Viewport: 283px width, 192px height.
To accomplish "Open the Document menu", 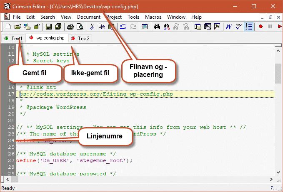I will (89, 17).
